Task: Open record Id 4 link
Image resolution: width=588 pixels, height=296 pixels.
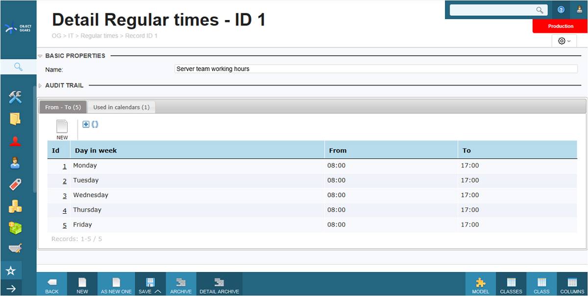Action: pyautogui.click(x=65, y=210)
